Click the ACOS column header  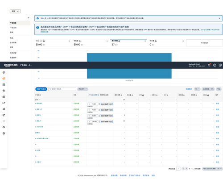tap(205, 95)
